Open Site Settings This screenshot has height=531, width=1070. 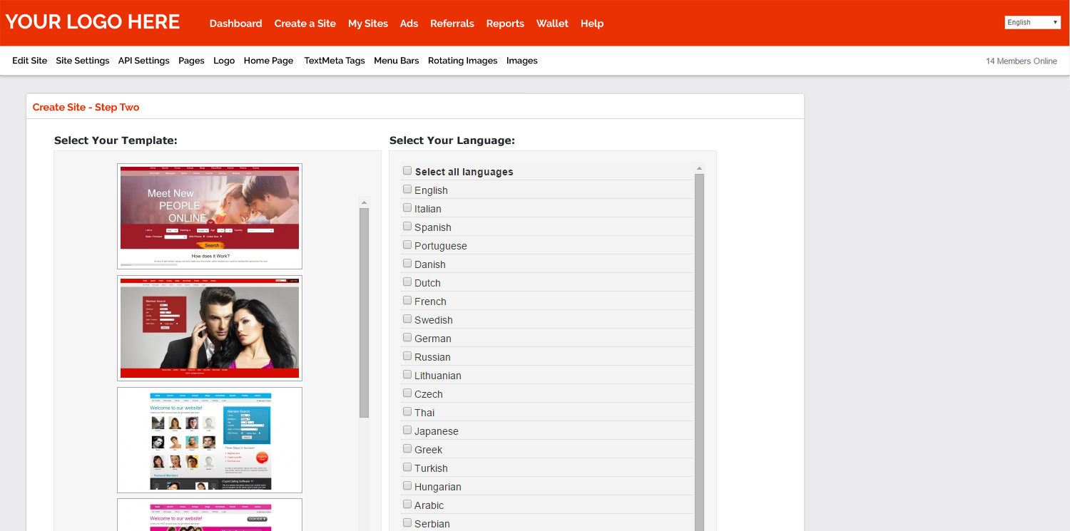[x=83, y=61]
